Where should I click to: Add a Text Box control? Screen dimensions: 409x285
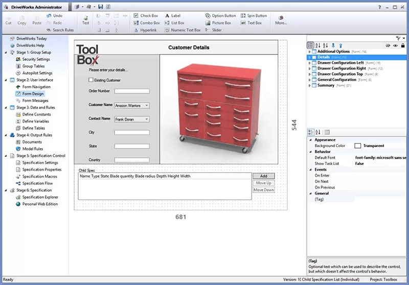[251, 23]
